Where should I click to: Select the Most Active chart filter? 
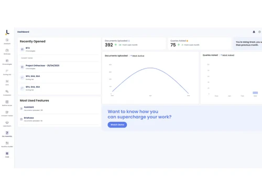pos(138,56)
